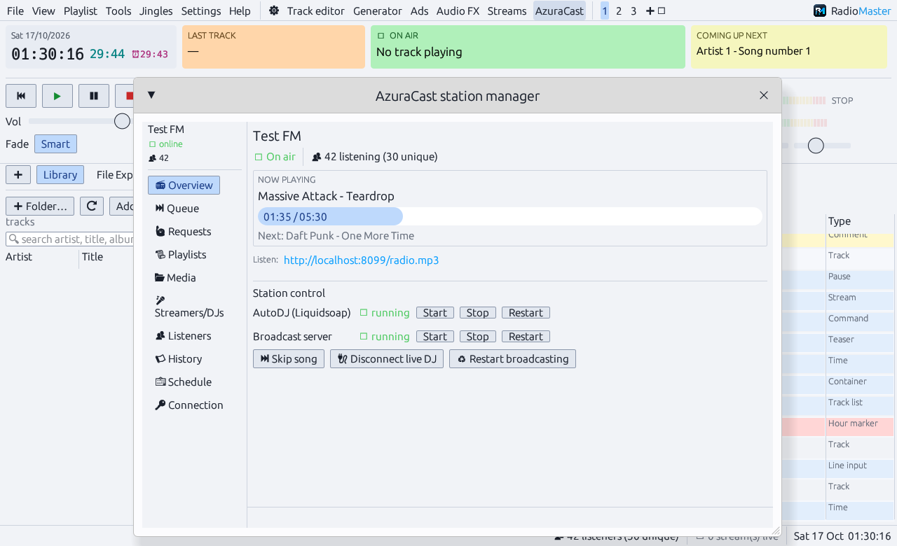
Task: Open the File menu
Action: tap(15, 10)
